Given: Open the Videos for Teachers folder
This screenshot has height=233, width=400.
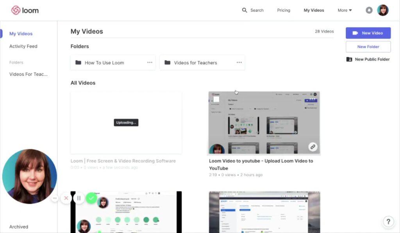Looking at the screenshot, I should [202, 63].
